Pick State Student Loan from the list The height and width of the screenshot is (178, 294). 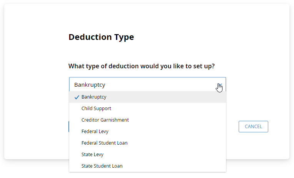click(x=102, y=166)
